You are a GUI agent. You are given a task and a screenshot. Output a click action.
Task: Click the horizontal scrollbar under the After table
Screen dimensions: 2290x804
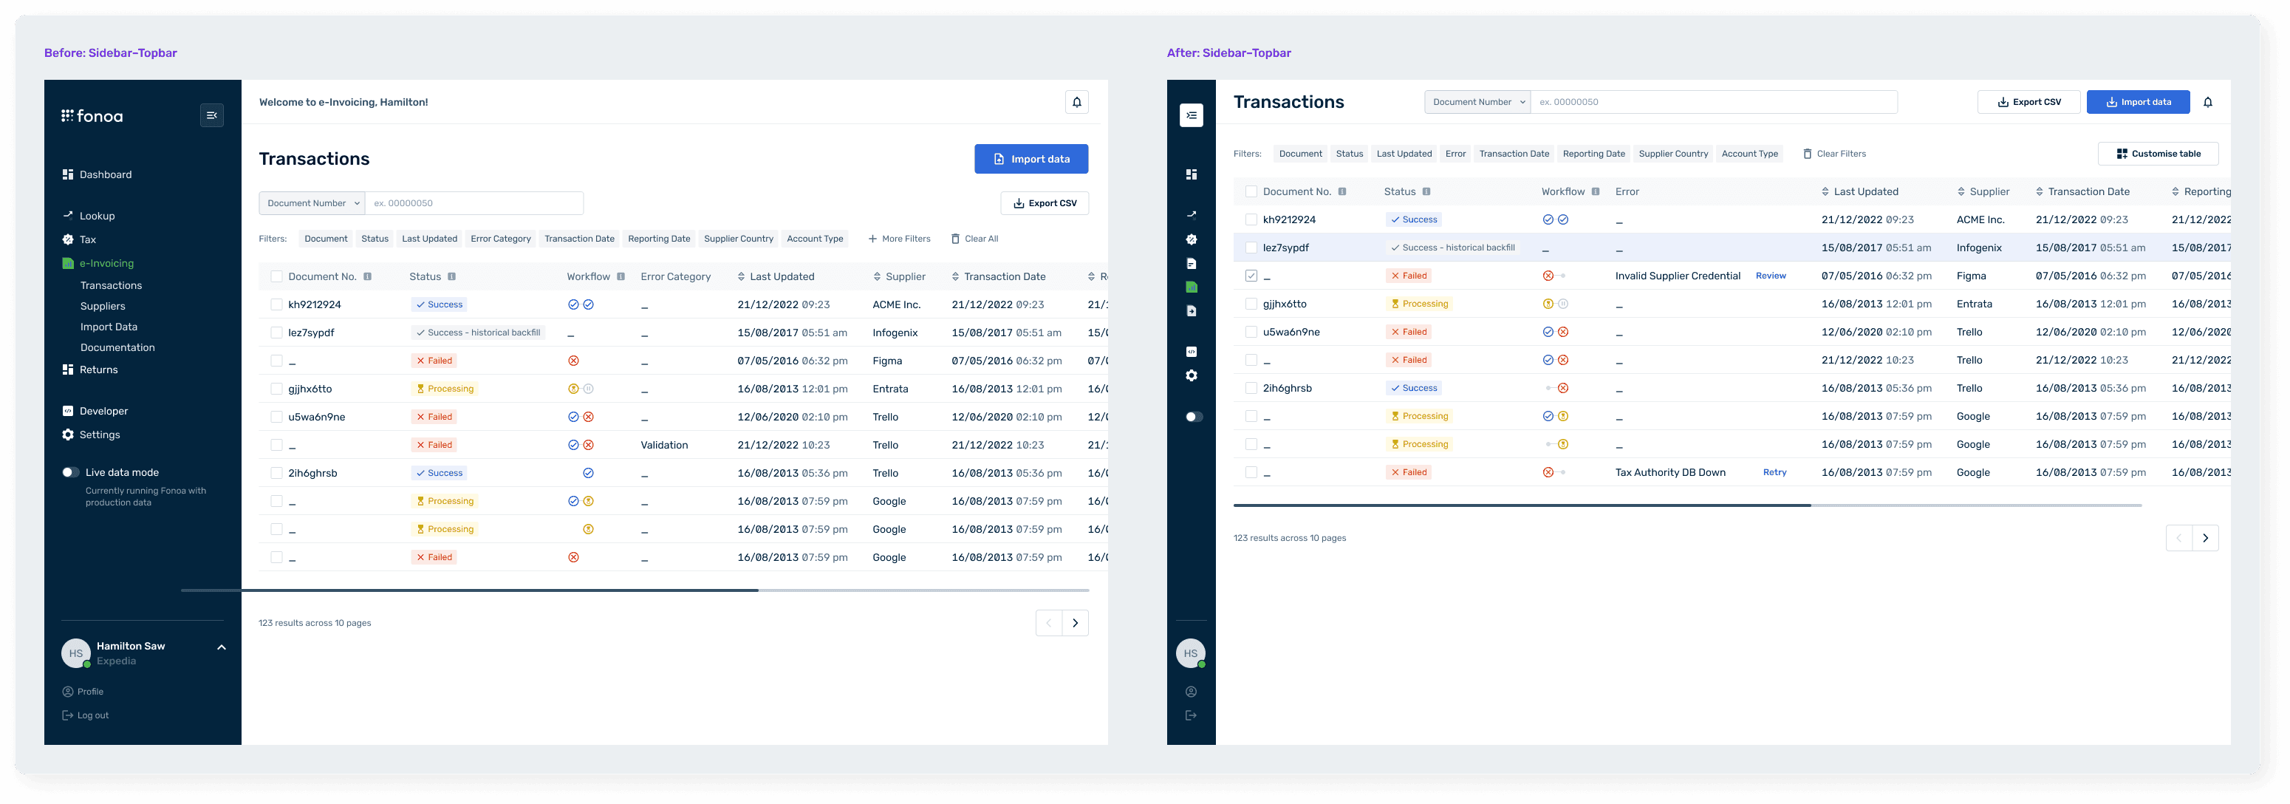1521,505
